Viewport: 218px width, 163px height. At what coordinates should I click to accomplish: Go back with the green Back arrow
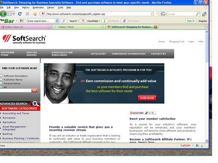coord(3,14)
